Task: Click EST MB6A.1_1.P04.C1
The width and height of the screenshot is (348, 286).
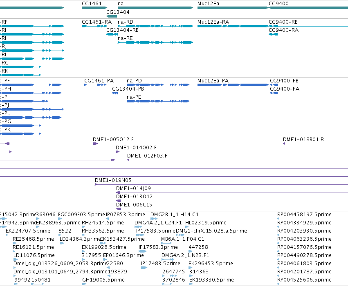Action: click(182, 239)
